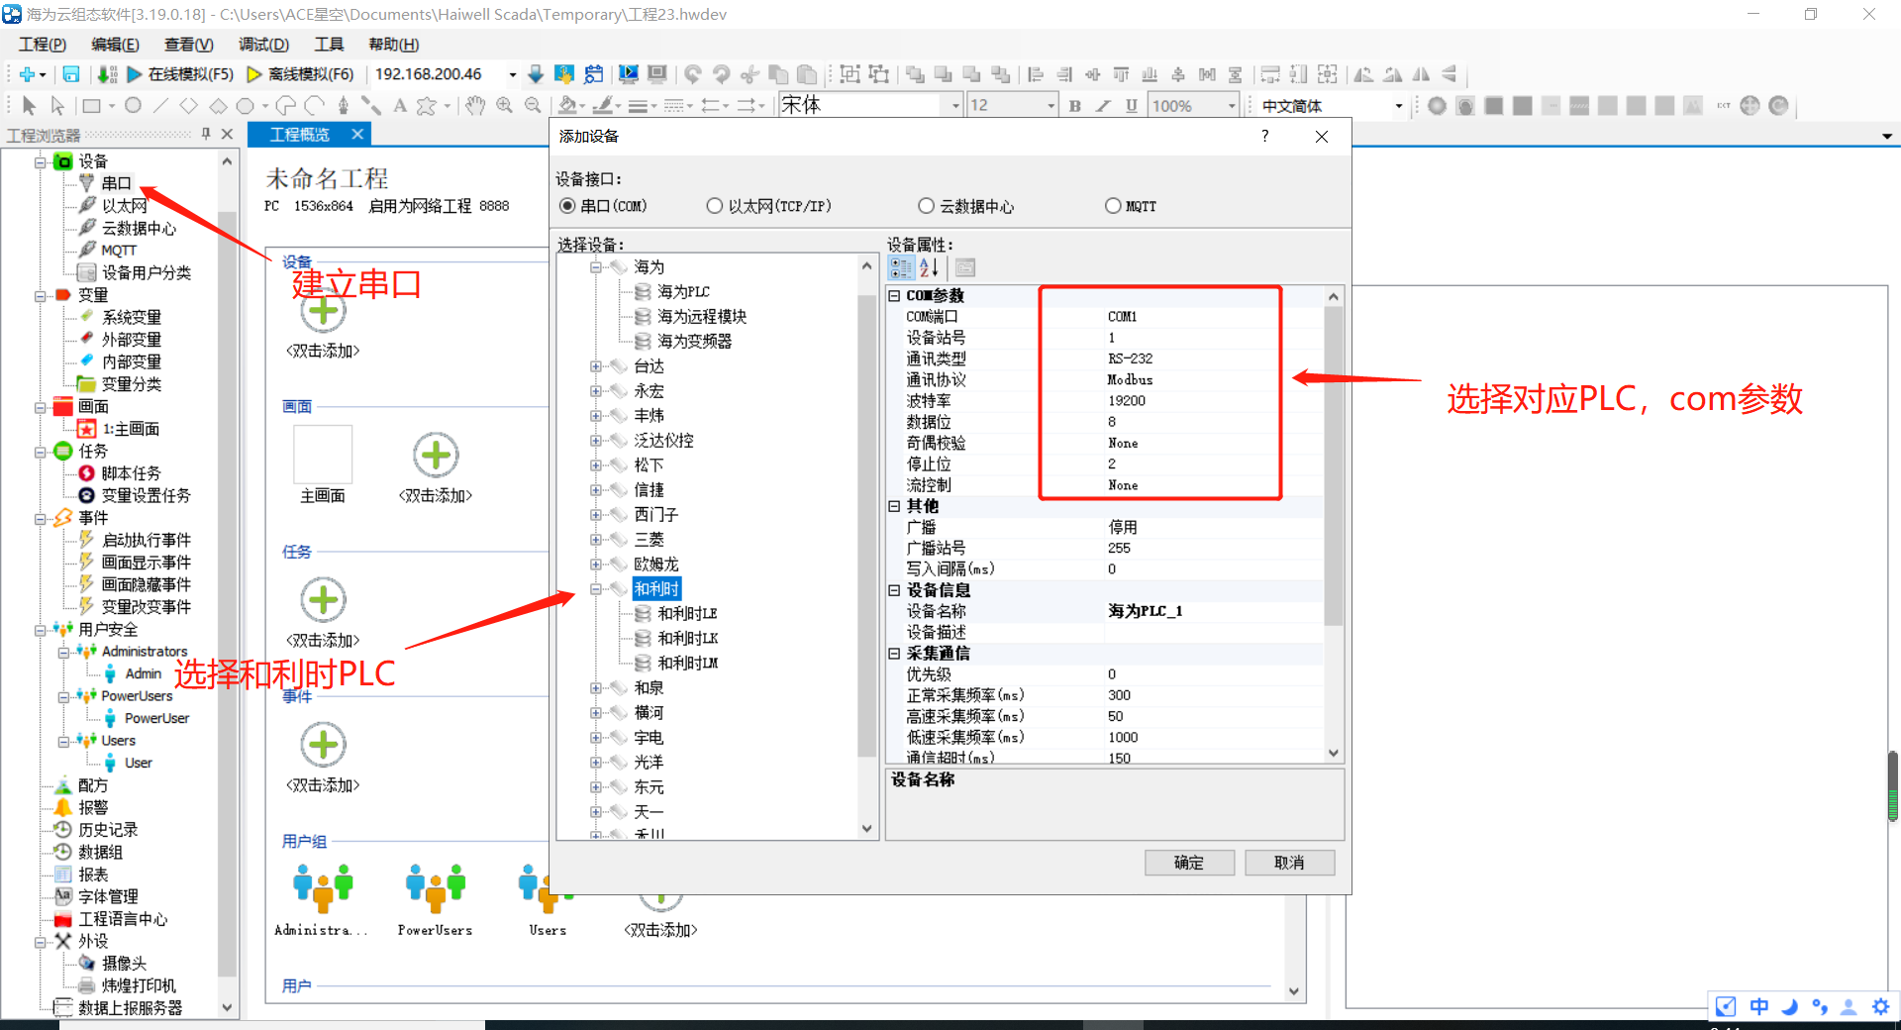
Task: Click the flip horizontal icon
Action: coord(1421,74)
